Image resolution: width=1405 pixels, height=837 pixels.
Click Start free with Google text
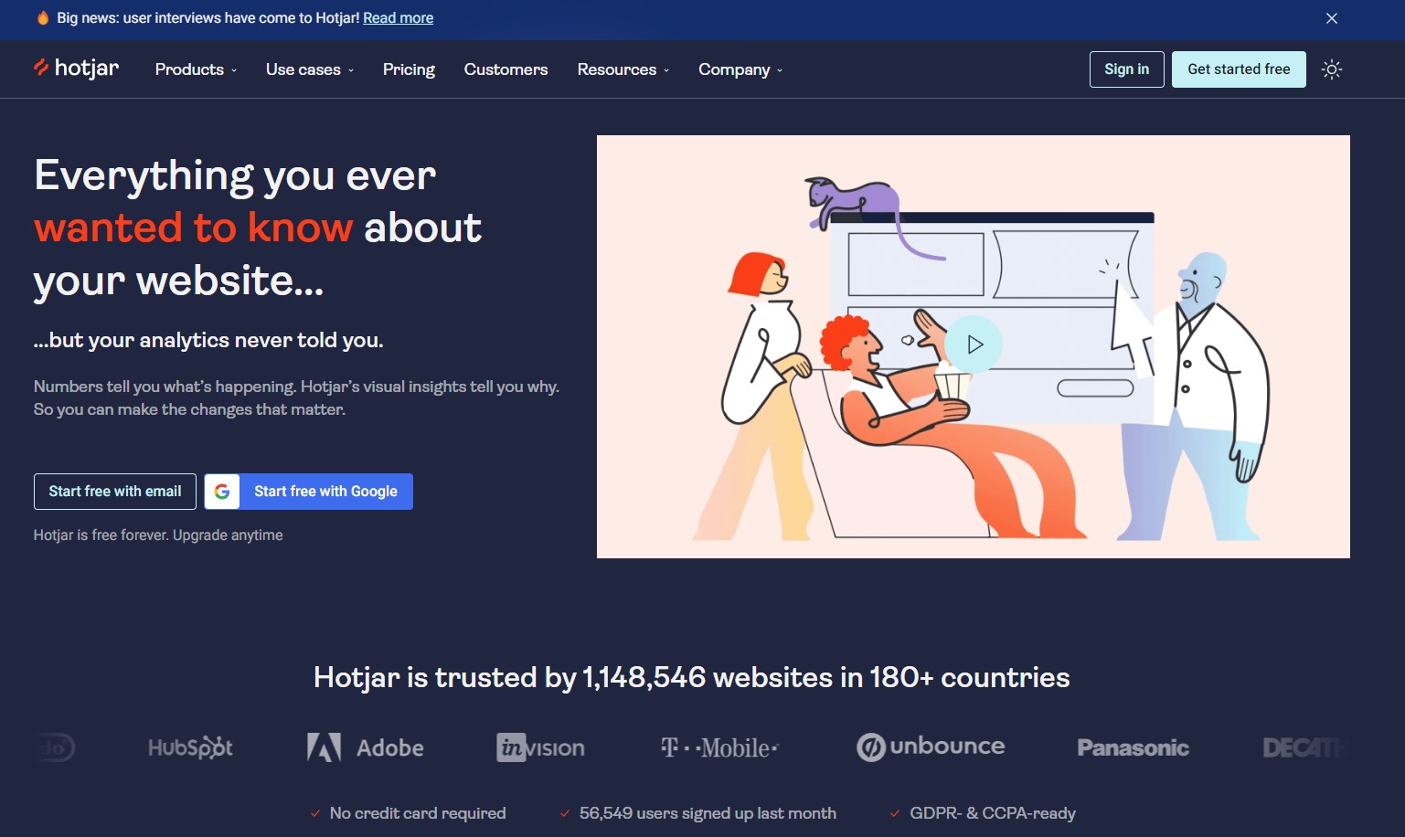(x=325, y=492)
